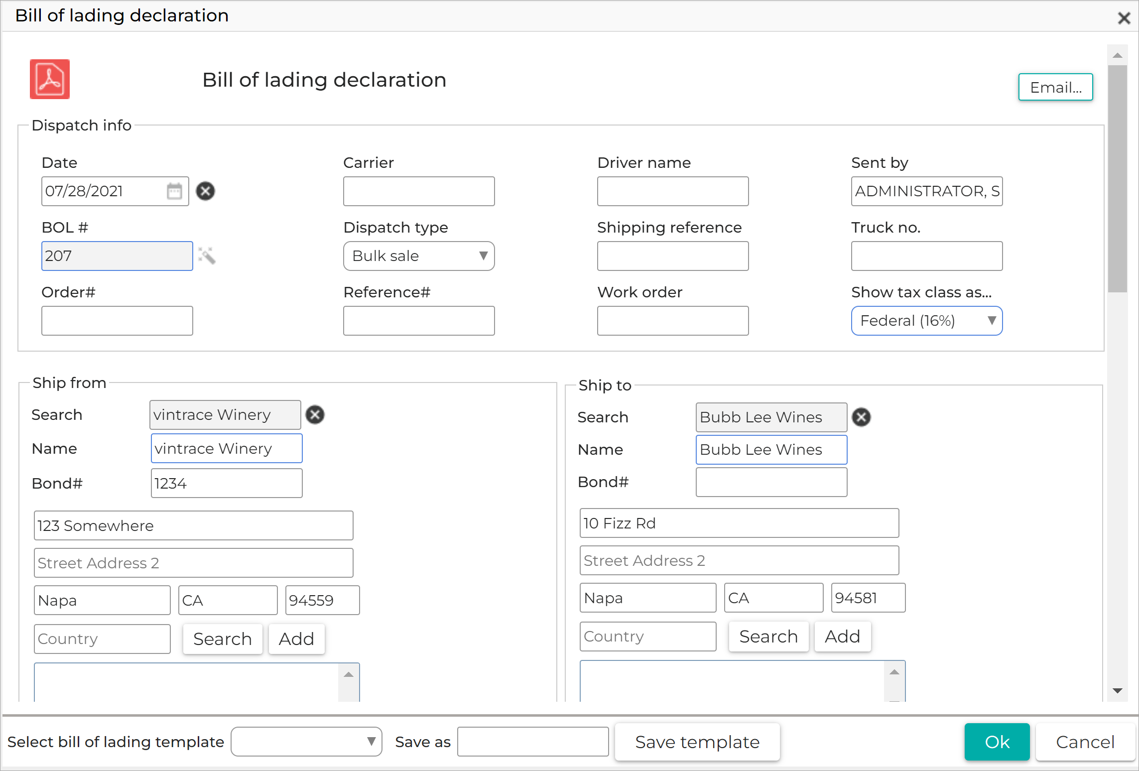Click the 10 Fizz Rd address field
Screen dimensions: 1139x771
[740, 523]
